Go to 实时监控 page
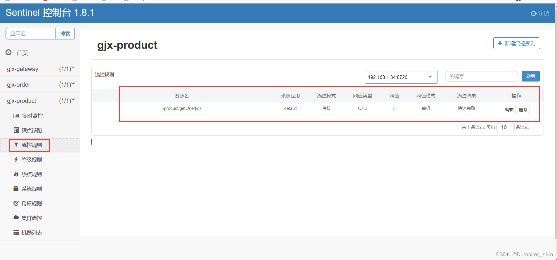 tap(40, 116)
